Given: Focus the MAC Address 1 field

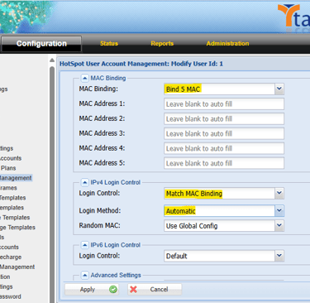Looking at the screenshot, I should click(x=224, y=104).
